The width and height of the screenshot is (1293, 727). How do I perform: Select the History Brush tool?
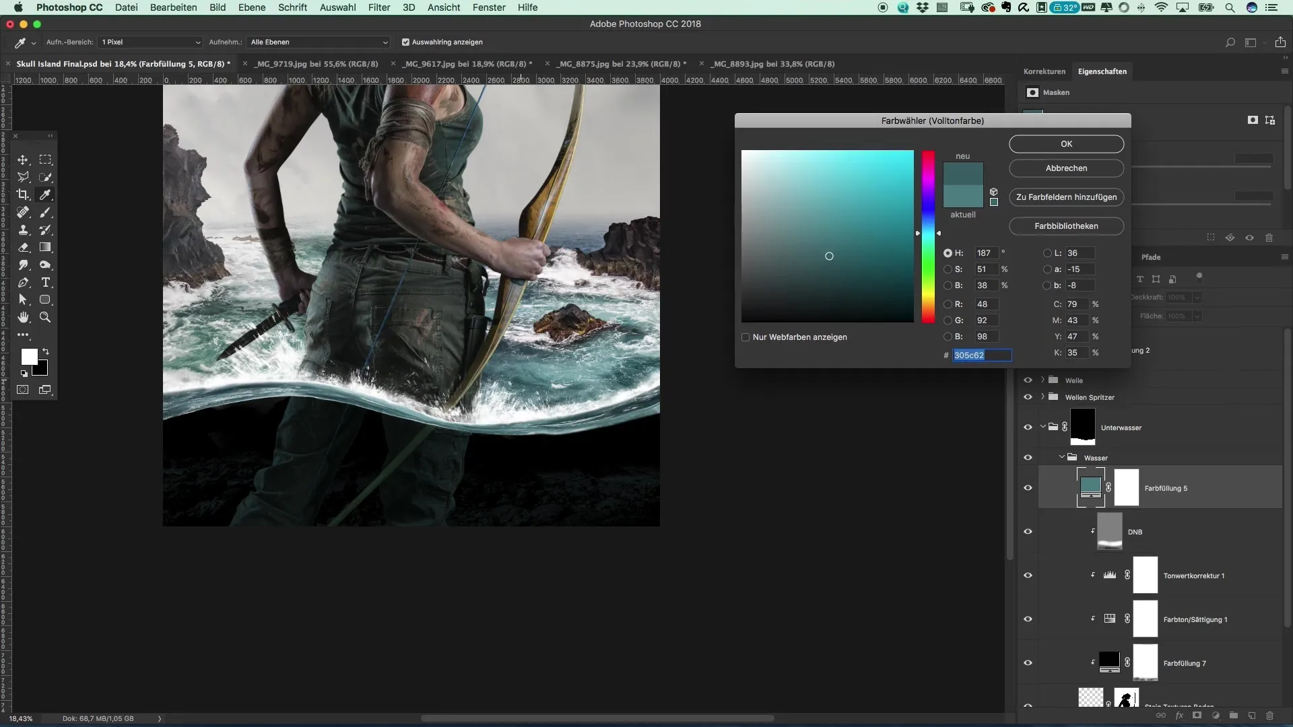pos(45,230)
